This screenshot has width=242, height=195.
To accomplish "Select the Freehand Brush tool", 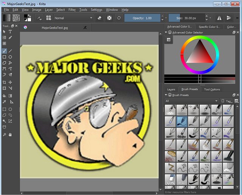I will tap(4, 51).
